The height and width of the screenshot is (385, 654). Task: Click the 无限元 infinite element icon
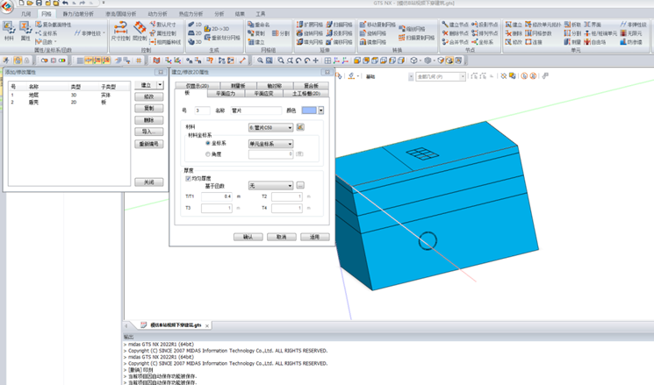(x=631, y=33)
